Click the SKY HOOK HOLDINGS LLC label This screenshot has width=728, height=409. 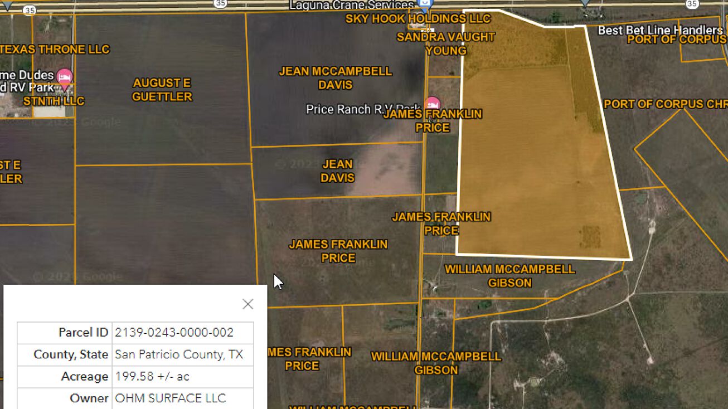417,18
